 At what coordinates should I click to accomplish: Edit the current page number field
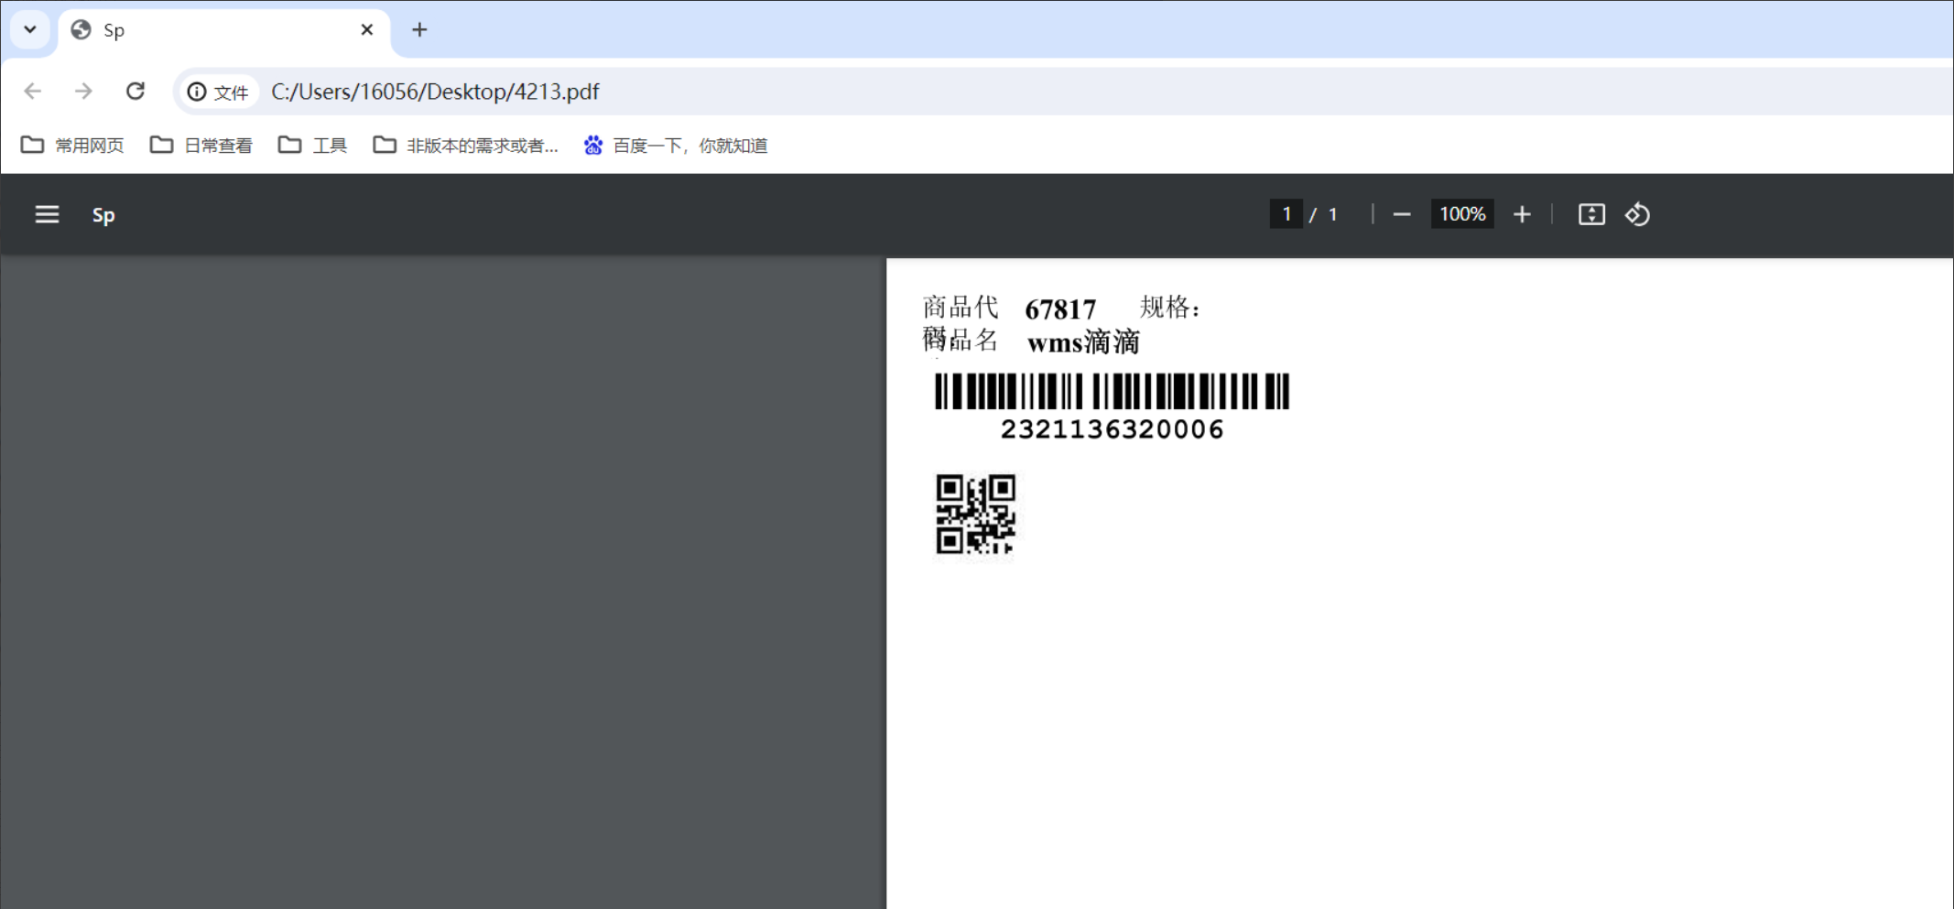1286,213
